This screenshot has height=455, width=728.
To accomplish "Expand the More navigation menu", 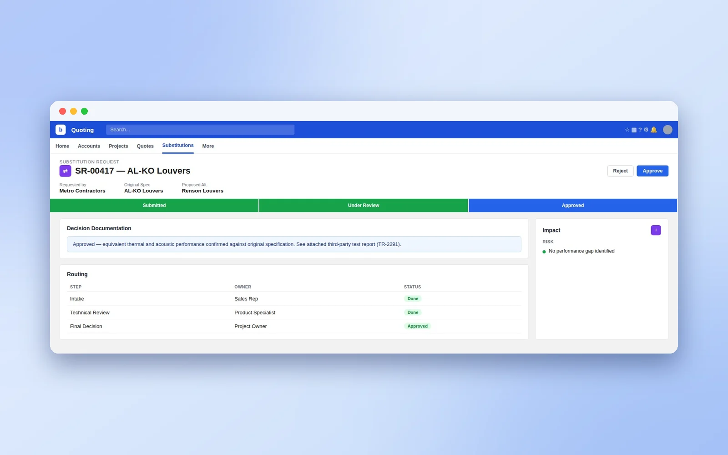I will [208, 146].
